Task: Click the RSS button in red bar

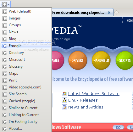Action: point(118,127)
